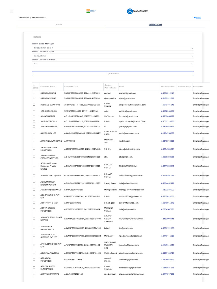Open the India country dropdown
The height and width of the screenshot is (289, 217).
[x=93, y=11]
